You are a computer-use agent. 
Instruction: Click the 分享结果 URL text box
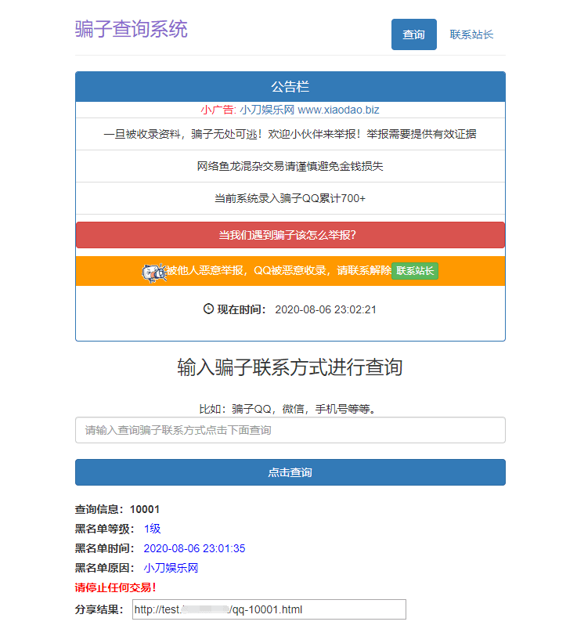coord(268,609)
